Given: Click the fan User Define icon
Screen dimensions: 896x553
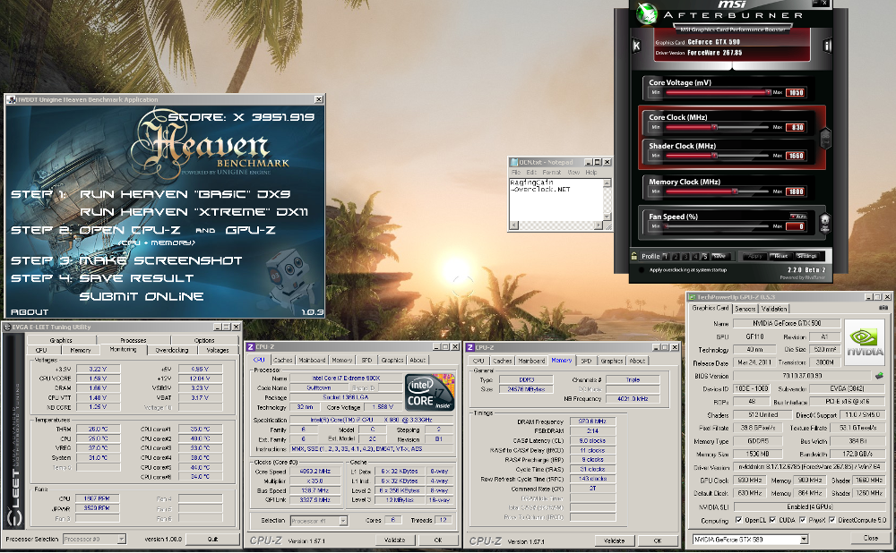Looking at the screenshot, I should click(x=824, y=223).
